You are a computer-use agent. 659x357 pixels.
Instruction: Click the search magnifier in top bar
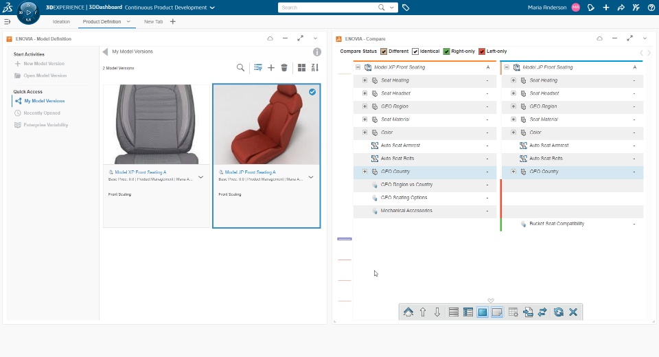pos(381,7)
